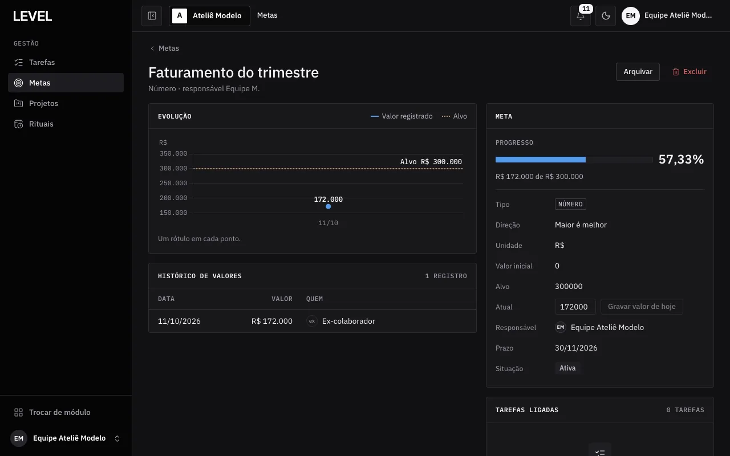Screen dimensions: 730x456
Task: Open the Ateliê Modelo workspace switcher
Action: pos(209,16)
